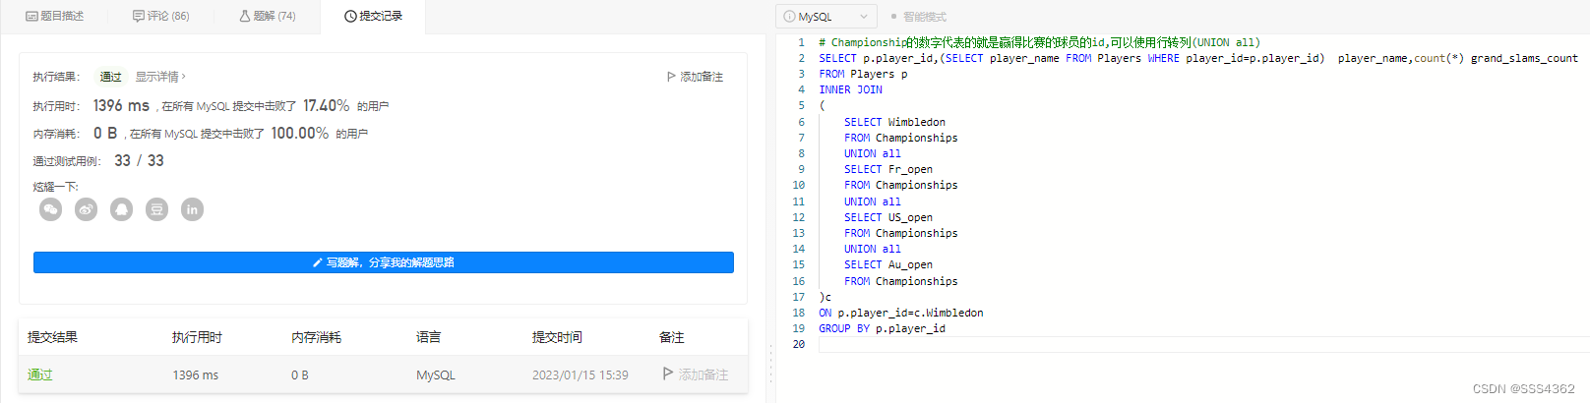Open the 通过 submission link in the table
Viewport: 1590px width, 403px height.
(x=40, y=374)
